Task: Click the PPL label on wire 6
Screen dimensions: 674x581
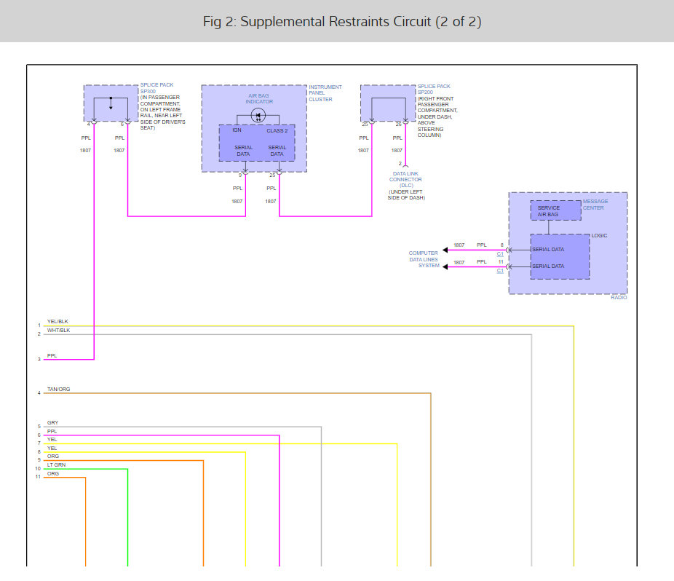Action: (x=52, y=431)
